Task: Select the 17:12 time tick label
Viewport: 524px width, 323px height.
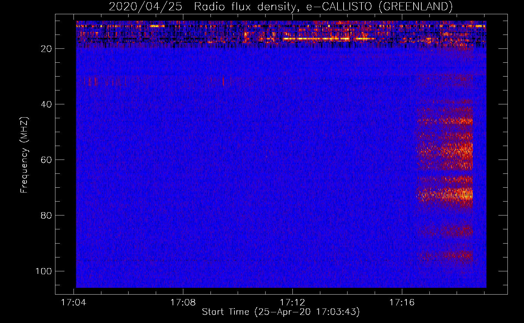Action: (x=292, y=303)
